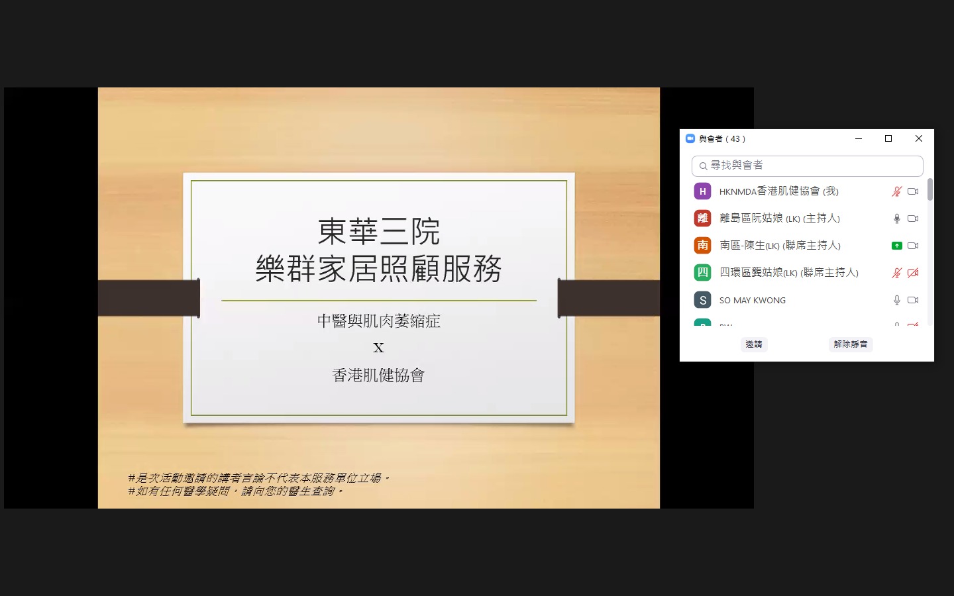The image size is (954, 596).
Task: Select participant HKNMDA香港肌健協會 (我)
Action: tap(779, 191)
